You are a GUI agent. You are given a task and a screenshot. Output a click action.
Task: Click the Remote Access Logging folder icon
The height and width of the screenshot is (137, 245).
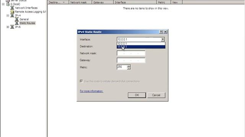[12, 12]
